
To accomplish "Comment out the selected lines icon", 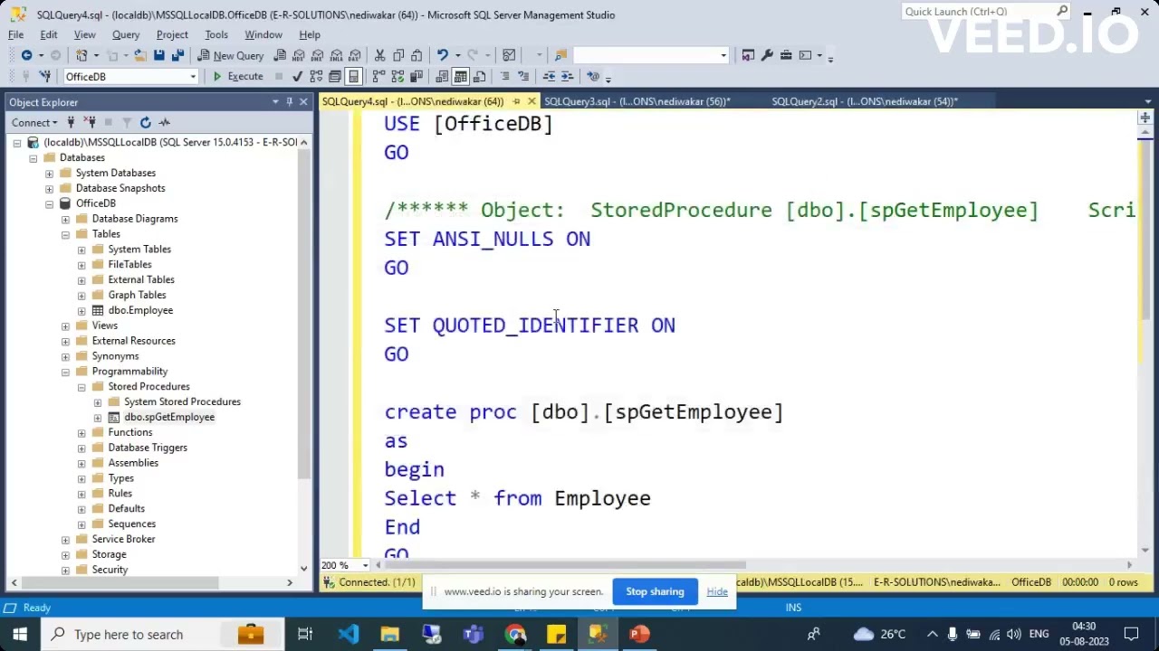I will [505, 76].
